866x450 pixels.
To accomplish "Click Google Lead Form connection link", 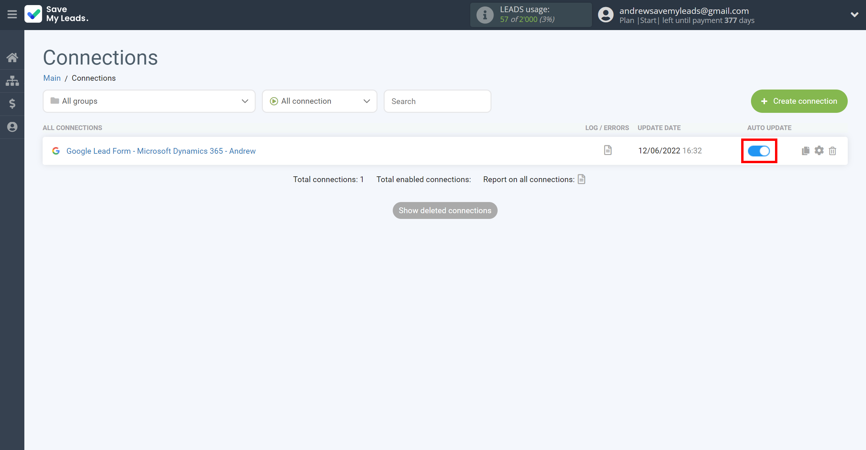I will [161, 150].
